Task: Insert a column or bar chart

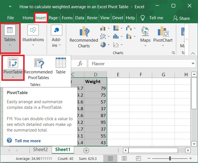Action: 103,28
